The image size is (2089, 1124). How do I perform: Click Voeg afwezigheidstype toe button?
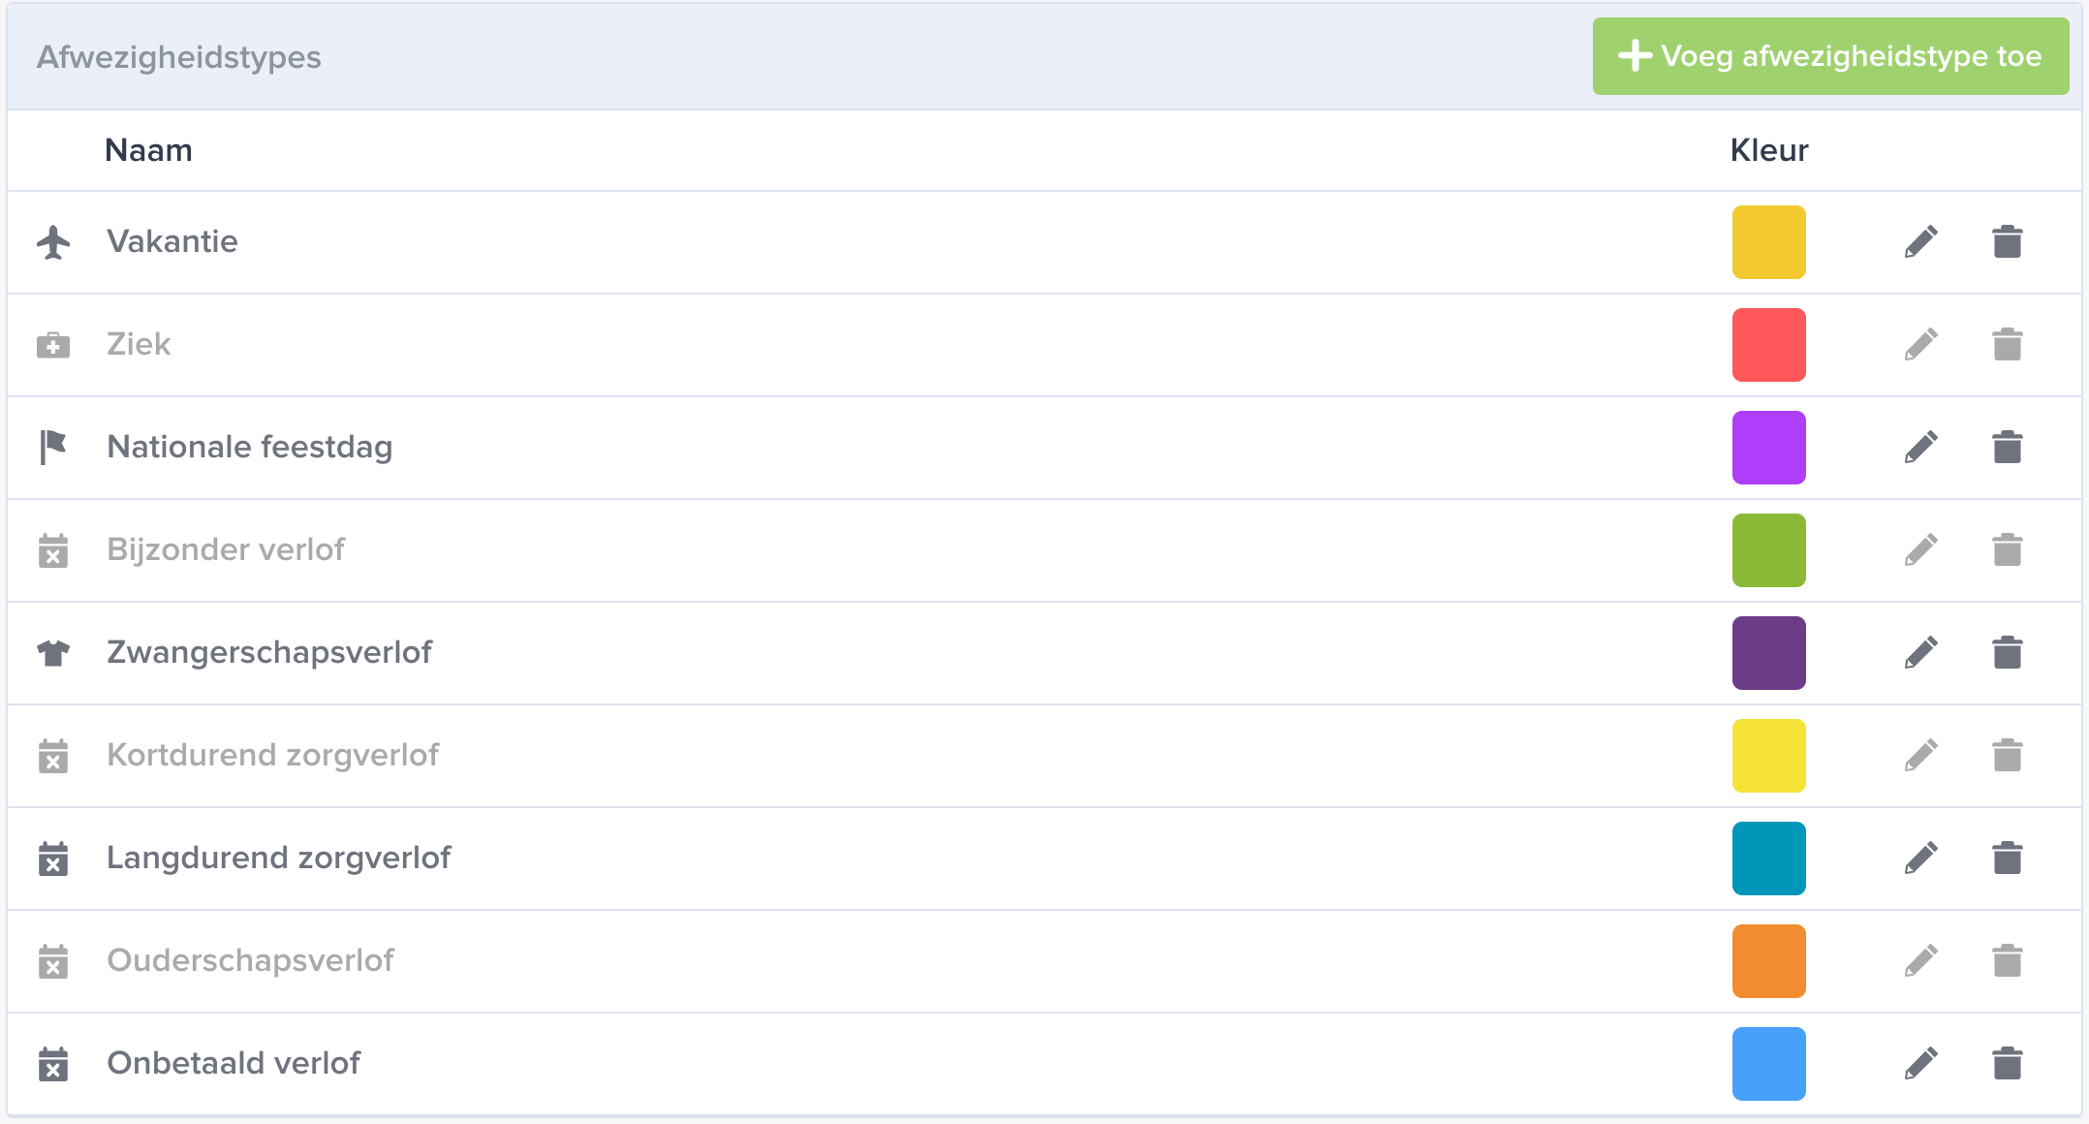click(x=1830, y=56)
